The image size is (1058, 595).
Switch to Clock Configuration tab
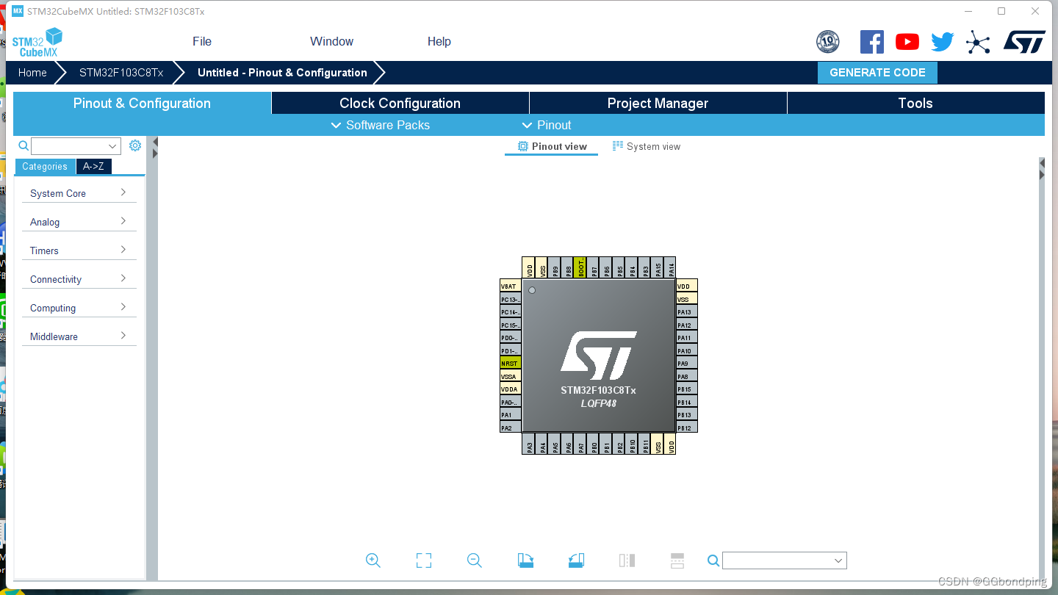(400, 103)
